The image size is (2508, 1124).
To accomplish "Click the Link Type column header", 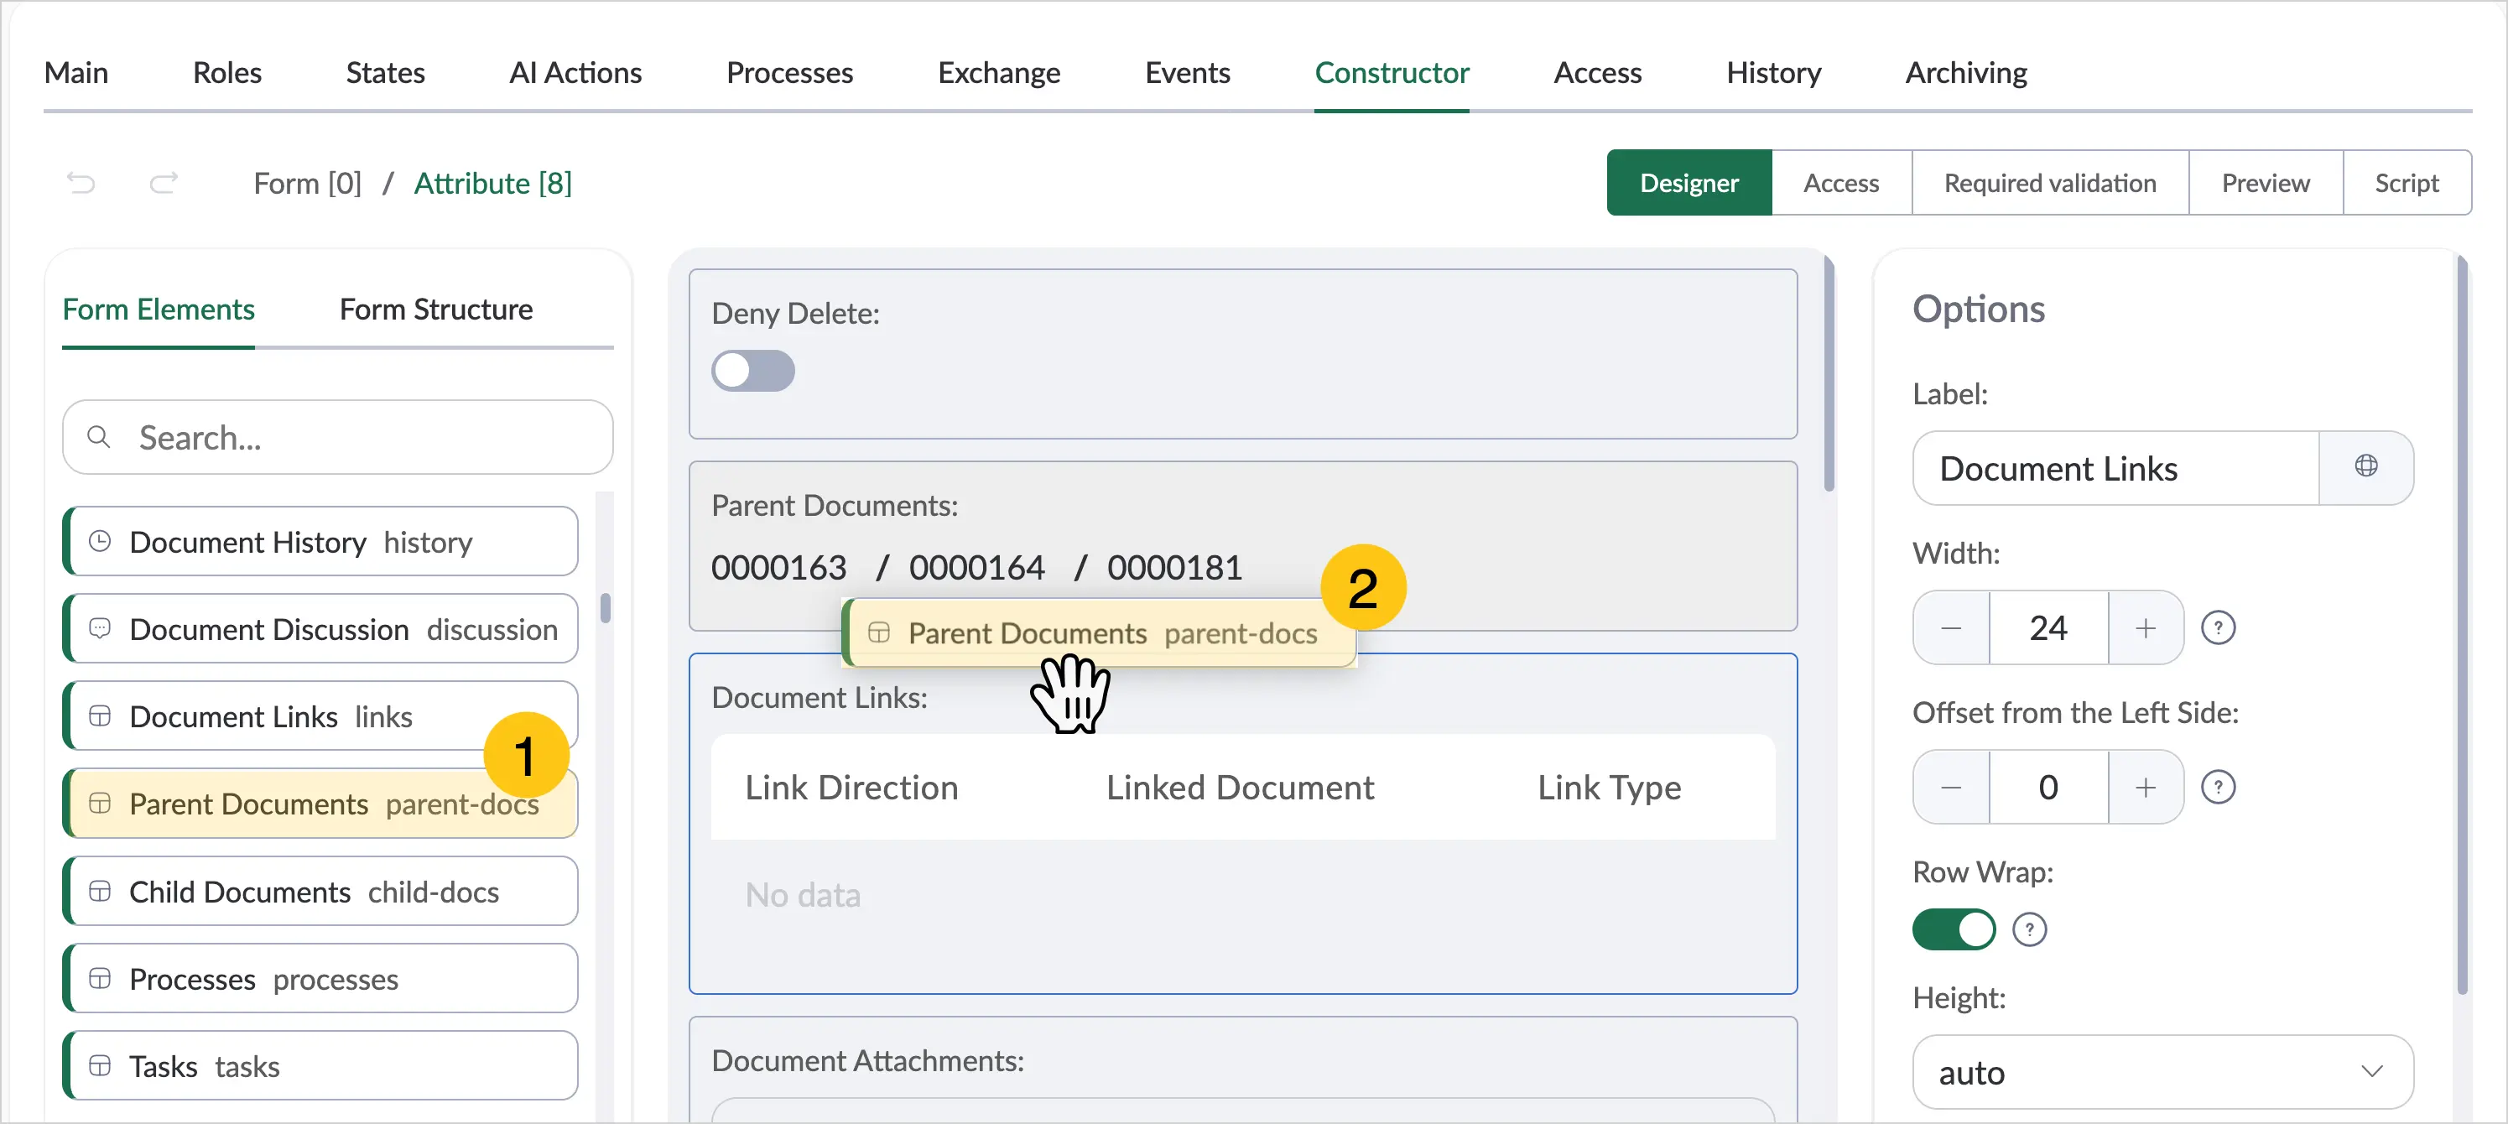I will point(1610,787).
